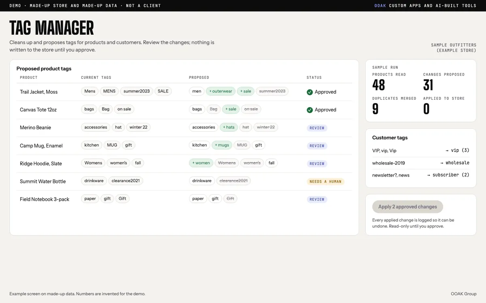Open the Review status for Ridge Hoodie, Slate
This screenshot has width=486, height=303.
point(317,164)
